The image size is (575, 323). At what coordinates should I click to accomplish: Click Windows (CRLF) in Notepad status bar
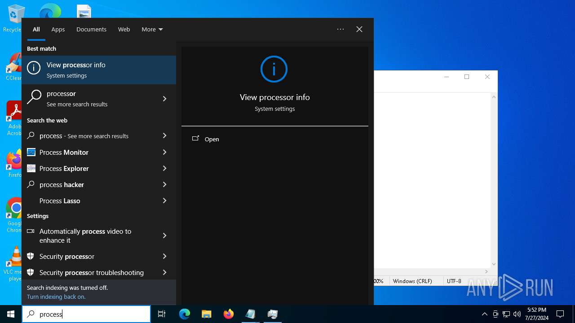pos(412,281)
